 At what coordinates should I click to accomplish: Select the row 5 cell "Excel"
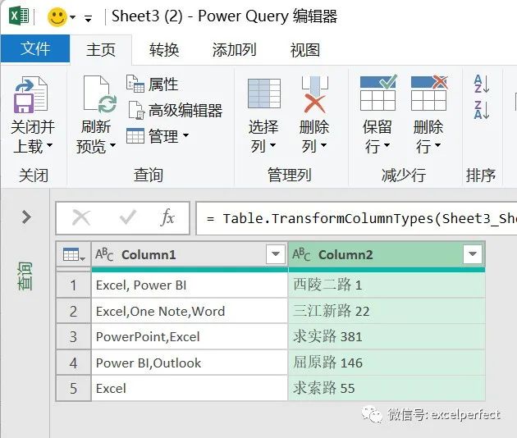pyautogui.click(x=190, y=389)
